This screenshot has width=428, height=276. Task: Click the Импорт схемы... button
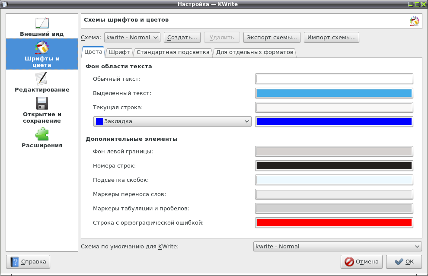tap(331, 38)
